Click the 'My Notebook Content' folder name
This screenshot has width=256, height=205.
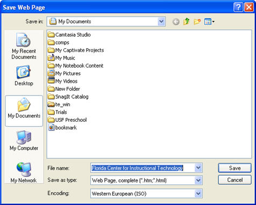[x=79, y=66]
